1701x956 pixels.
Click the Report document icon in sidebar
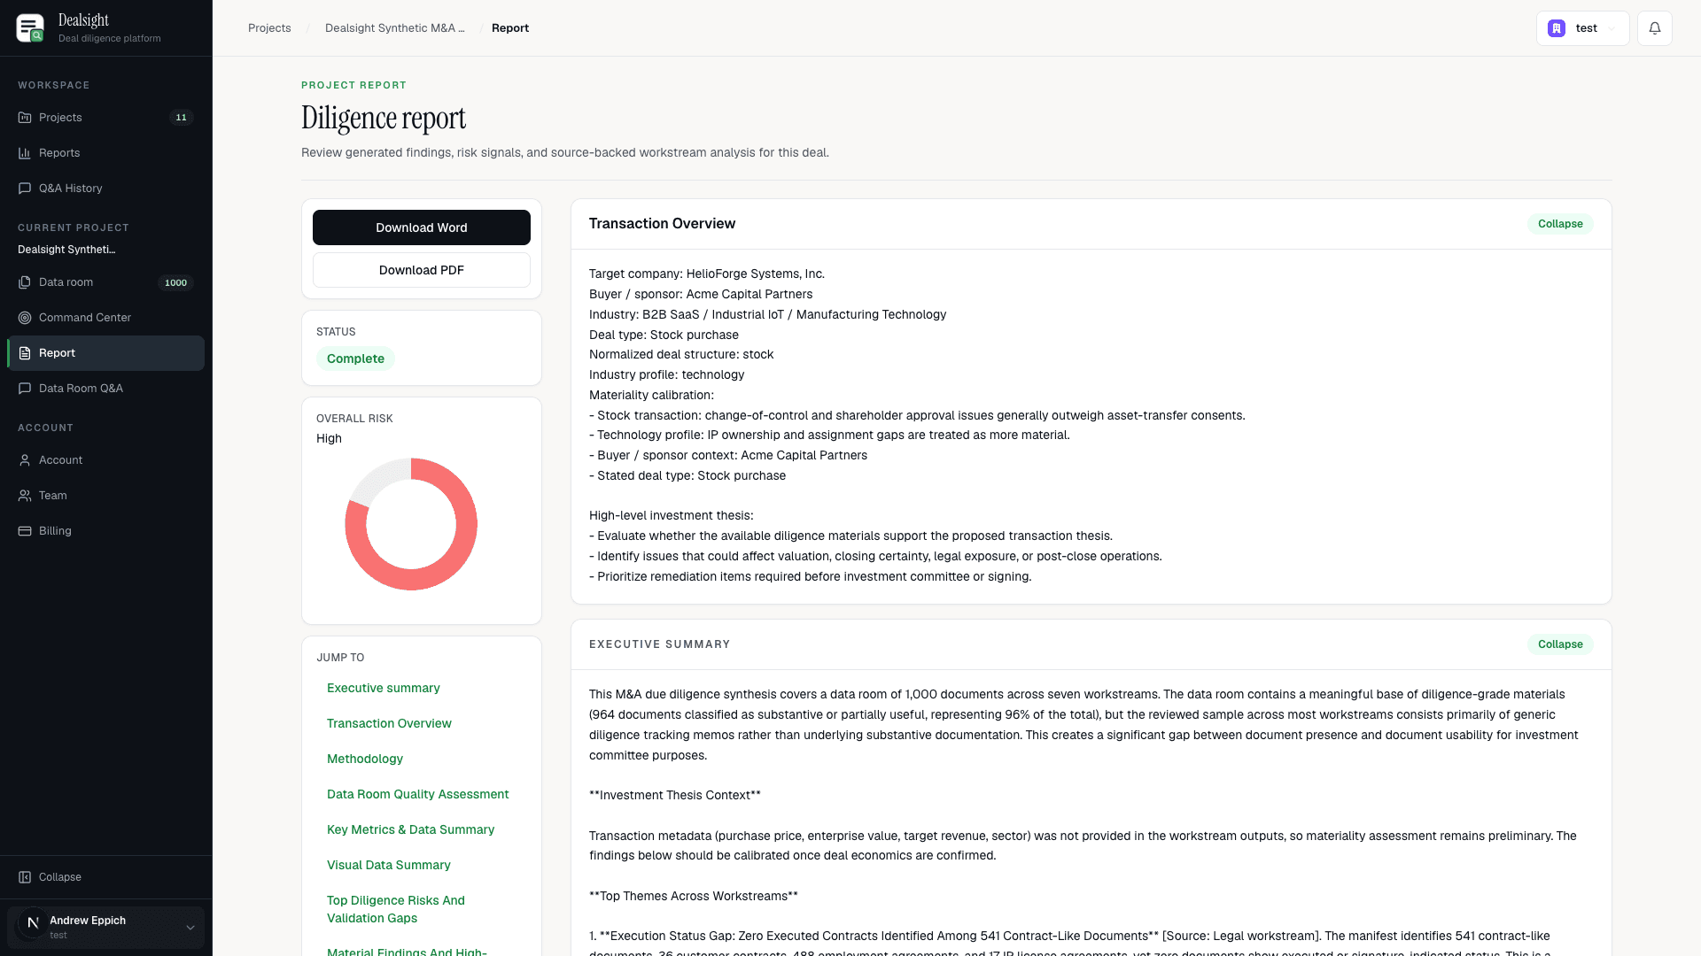pos(25,353)
